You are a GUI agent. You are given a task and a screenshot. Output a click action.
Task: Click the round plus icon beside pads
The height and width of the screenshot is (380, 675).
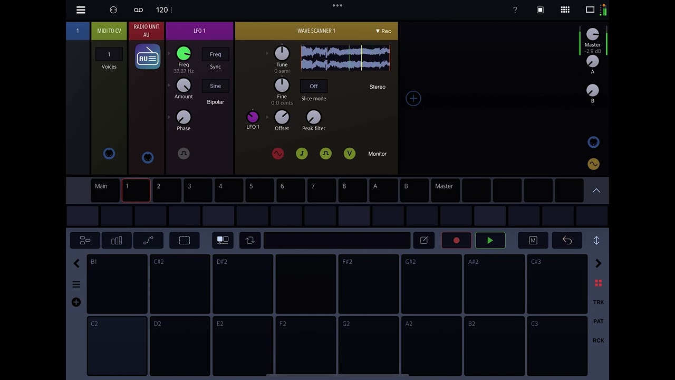[76, 302]
